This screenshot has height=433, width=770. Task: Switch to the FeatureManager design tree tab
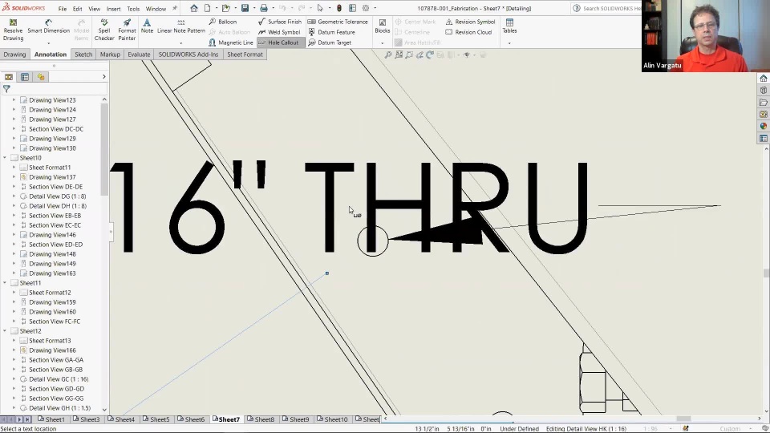pos(9,77)
